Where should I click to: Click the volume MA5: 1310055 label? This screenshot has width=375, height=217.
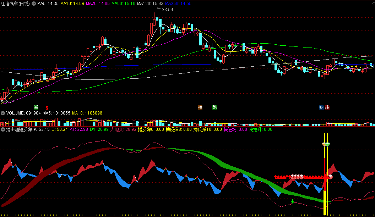[56, 113]
